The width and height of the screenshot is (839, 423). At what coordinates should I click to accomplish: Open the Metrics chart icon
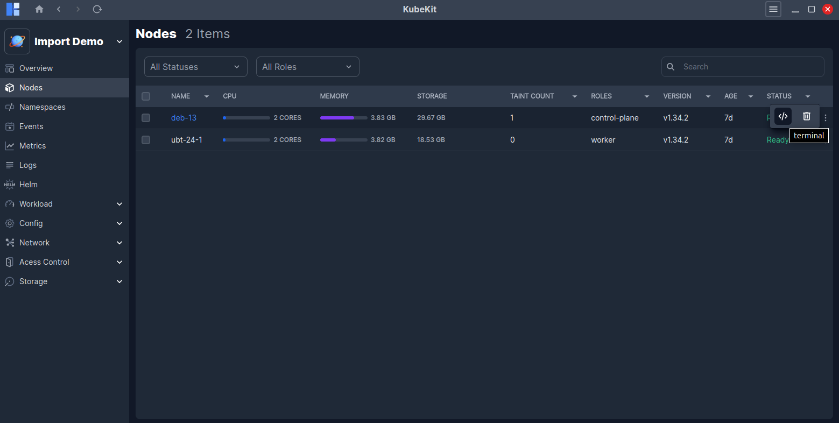(10, 145)
